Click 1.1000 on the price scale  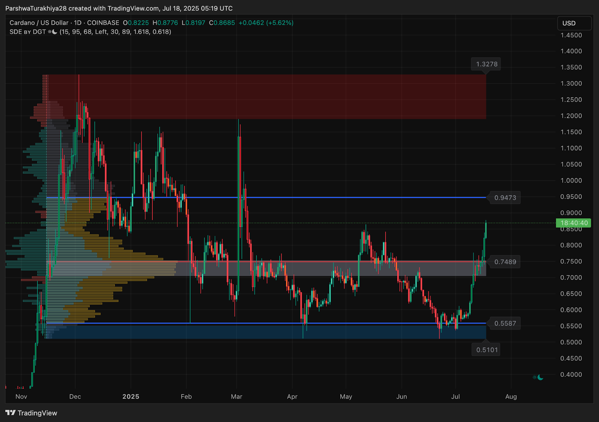571,148
